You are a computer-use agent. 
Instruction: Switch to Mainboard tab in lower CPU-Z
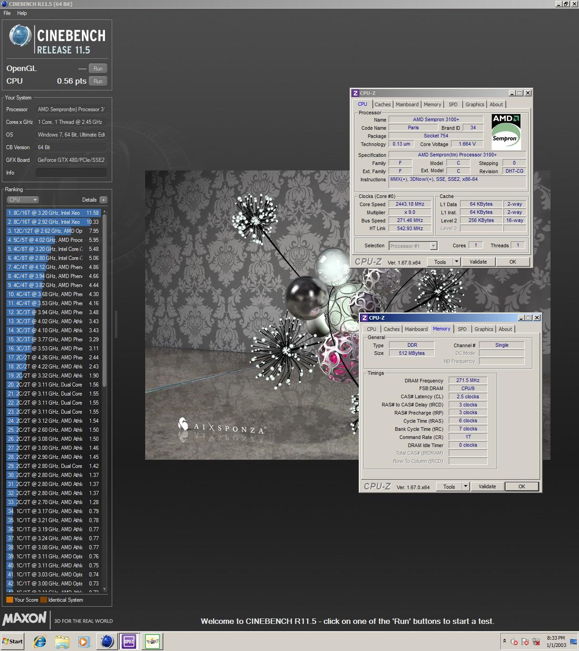416,329
